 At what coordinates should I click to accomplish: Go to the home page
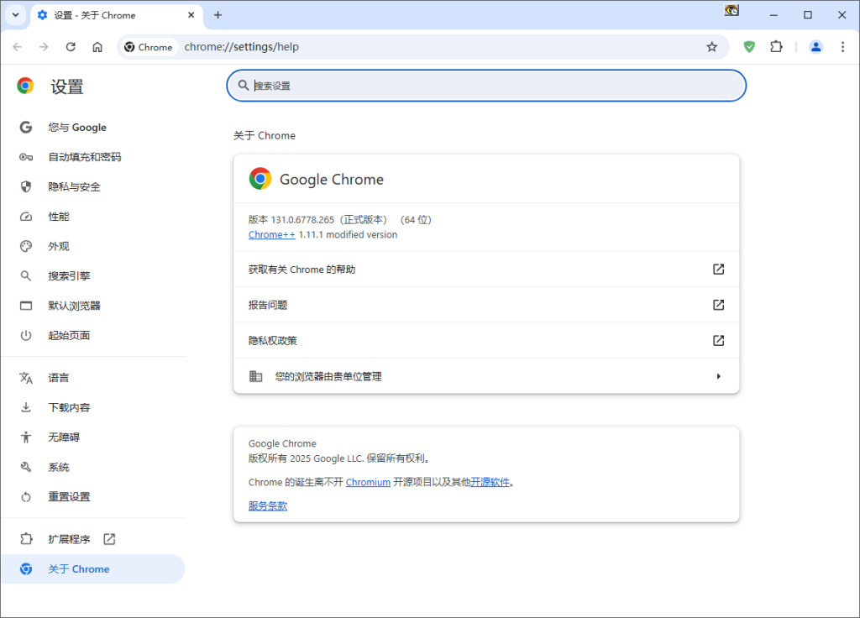pos(97,47)
